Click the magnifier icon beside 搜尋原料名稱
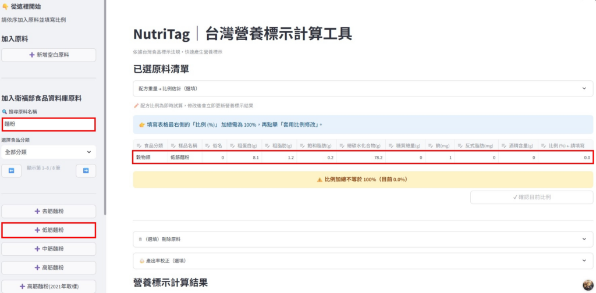Viewport: 596px width, 293px height. tap(4, 112)
